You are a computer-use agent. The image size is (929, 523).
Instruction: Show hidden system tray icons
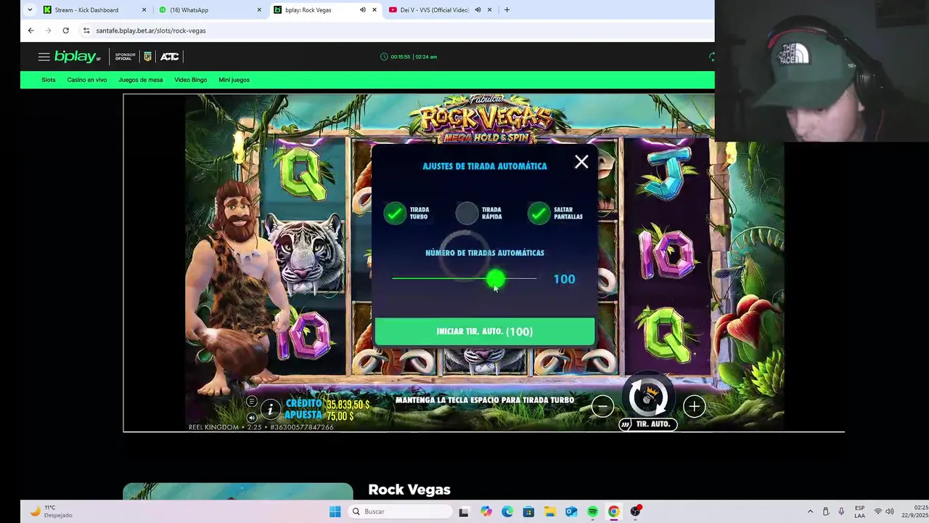(811, 511)
